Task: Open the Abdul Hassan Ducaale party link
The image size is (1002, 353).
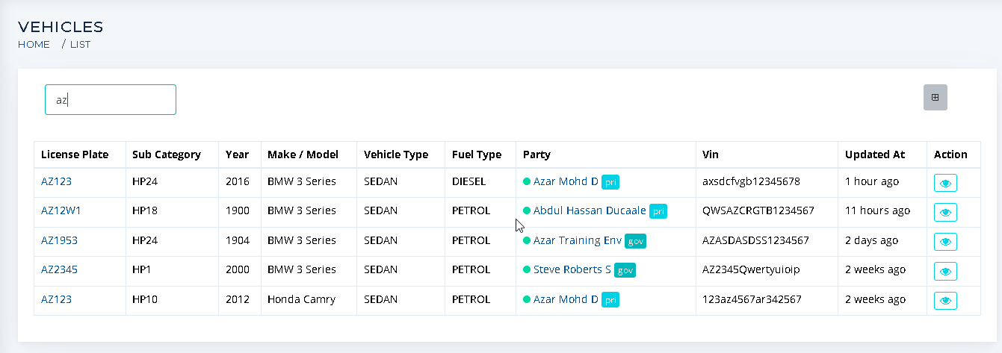Action: coord(590,210)
